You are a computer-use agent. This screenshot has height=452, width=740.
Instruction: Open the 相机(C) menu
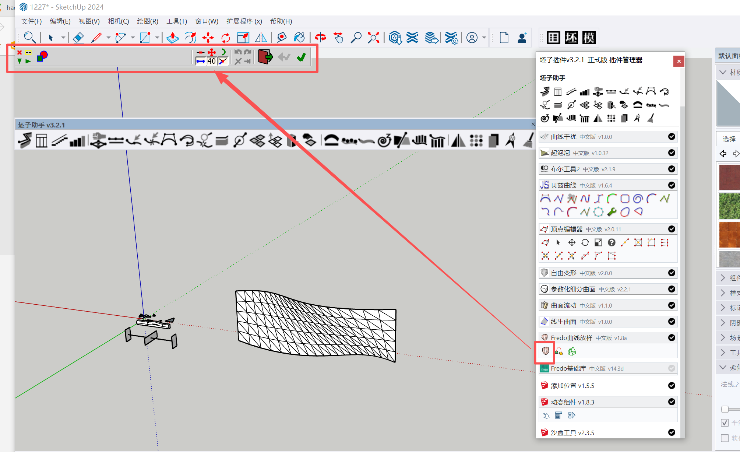(118, 21)
